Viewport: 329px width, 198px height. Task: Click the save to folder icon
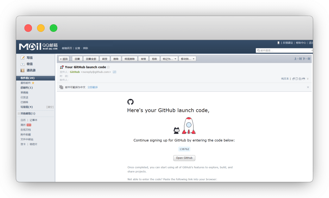tap(300, 79)
